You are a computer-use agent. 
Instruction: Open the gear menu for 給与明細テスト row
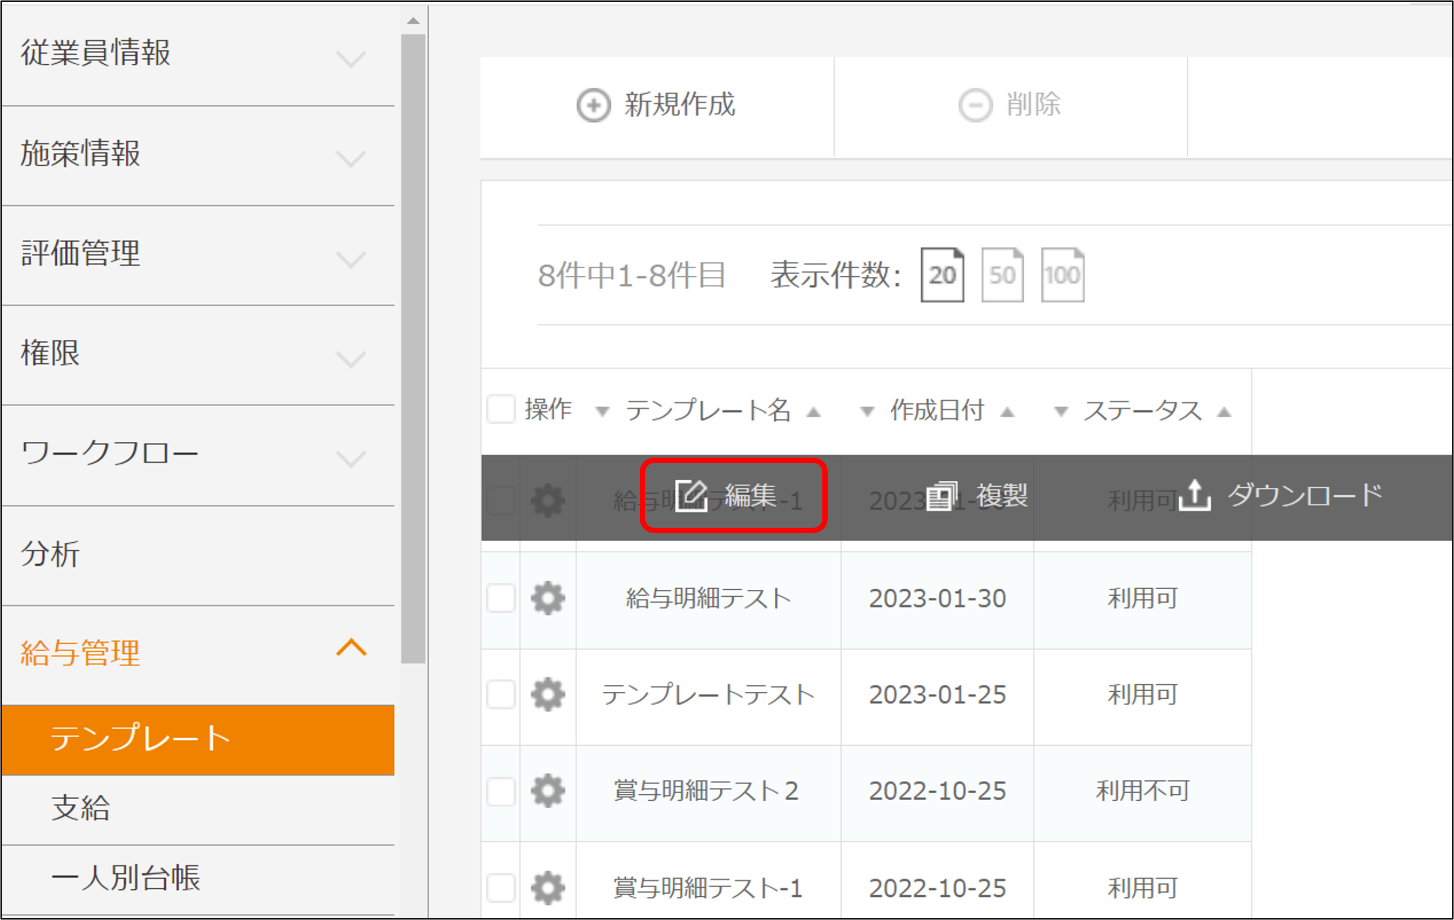[x=547, y=598]
